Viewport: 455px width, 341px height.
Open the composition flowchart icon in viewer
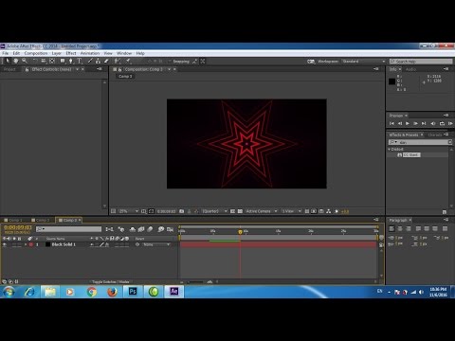[329, 211]
